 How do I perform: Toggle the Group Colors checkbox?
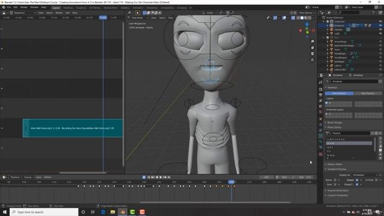357,184
